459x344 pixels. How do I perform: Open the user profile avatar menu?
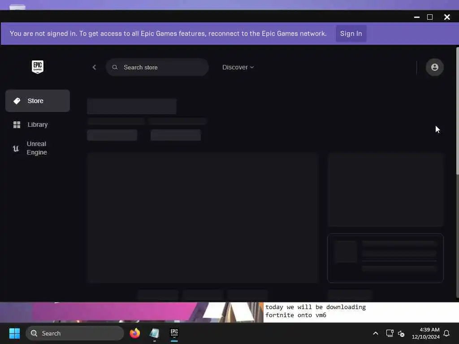point(435,67)
